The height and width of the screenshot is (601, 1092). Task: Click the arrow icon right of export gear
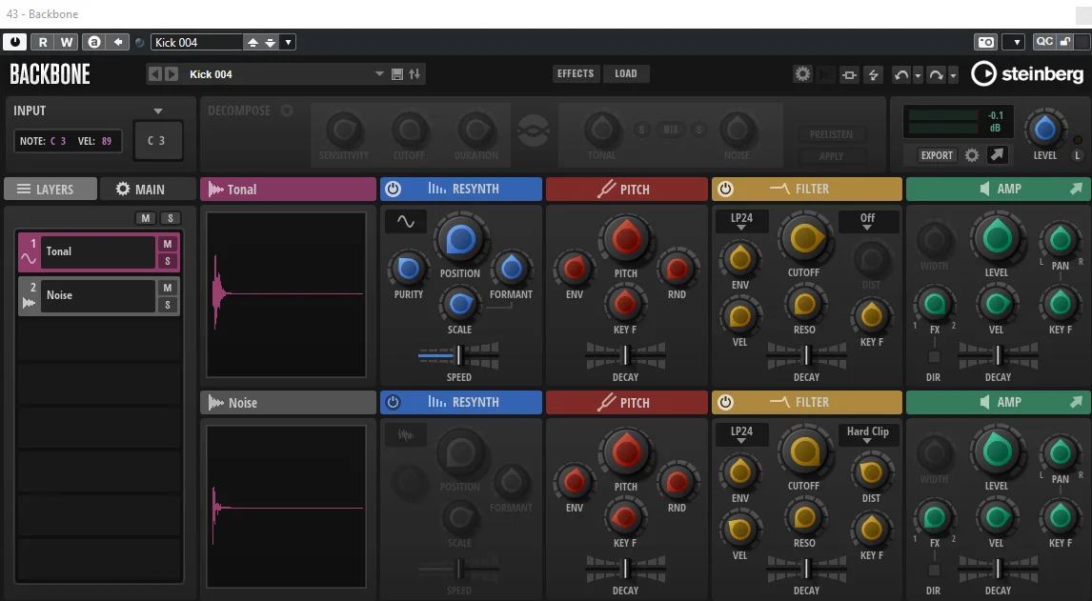coord(998,154)
